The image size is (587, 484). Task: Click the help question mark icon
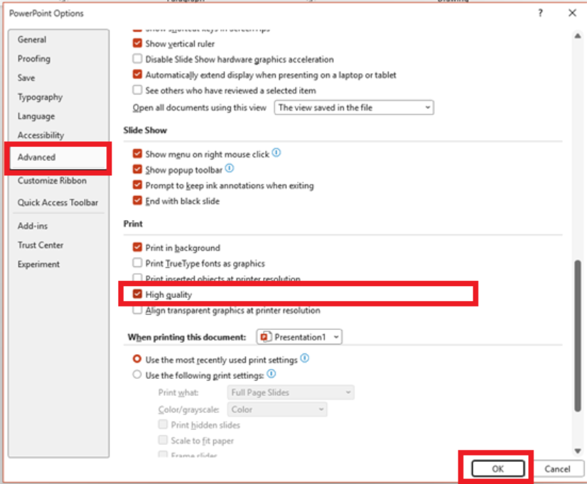pos(540,13)
